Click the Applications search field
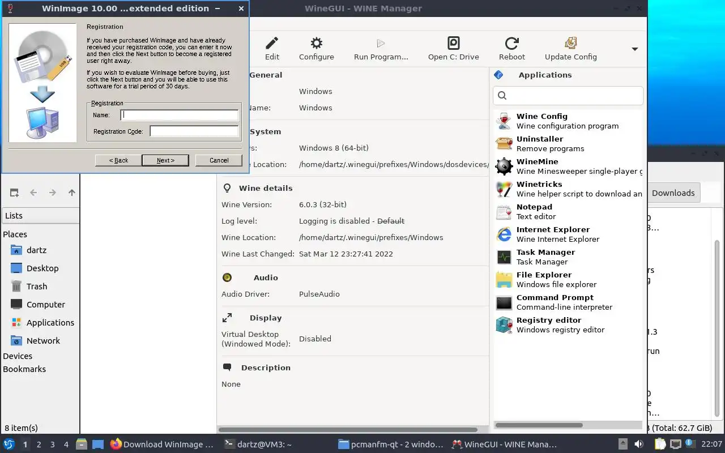 568,95
